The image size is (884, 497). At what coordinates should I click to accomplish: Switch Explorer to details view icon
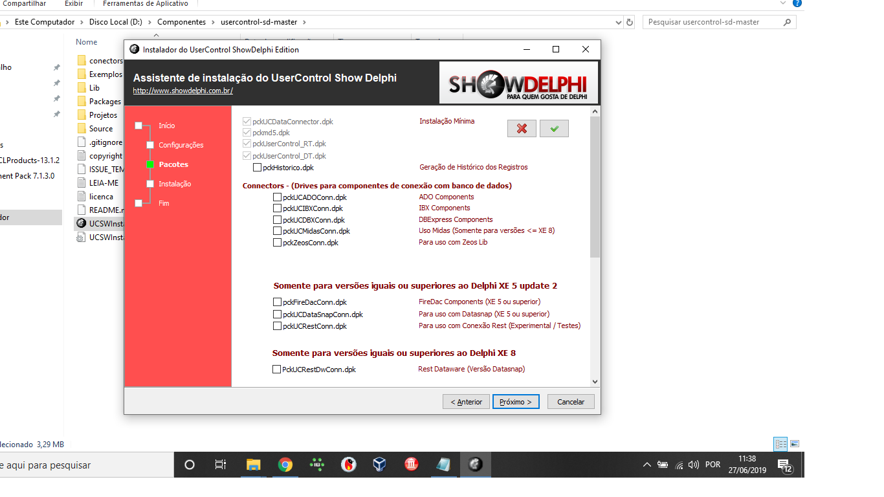[x=781, y=444]
